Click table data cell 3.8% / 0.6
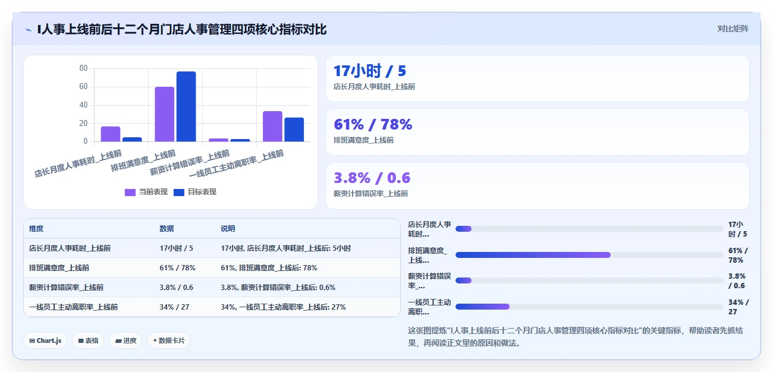773x372 pixels. [177, 288]
